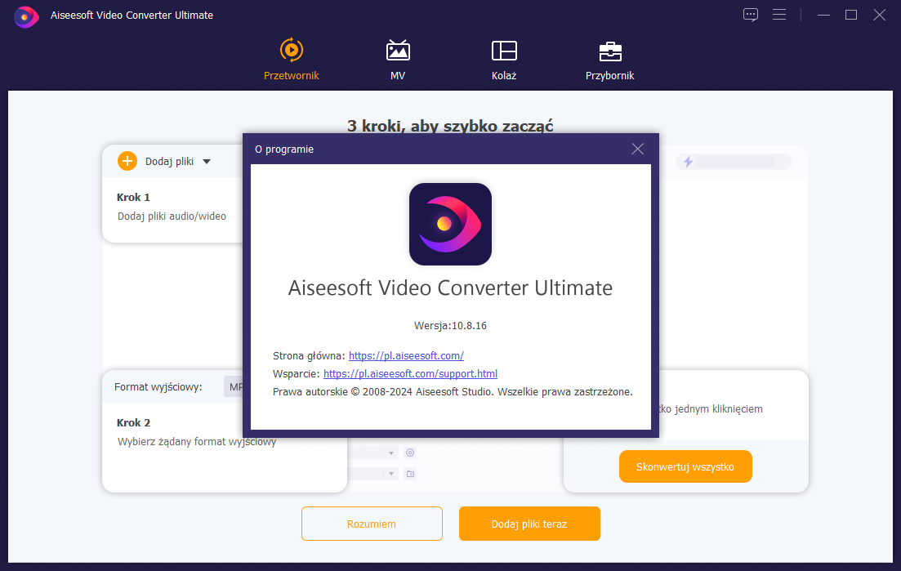Click the large app logo in dialog
The width and height of the screenshot is (901, 571).
tap(450, 224)
